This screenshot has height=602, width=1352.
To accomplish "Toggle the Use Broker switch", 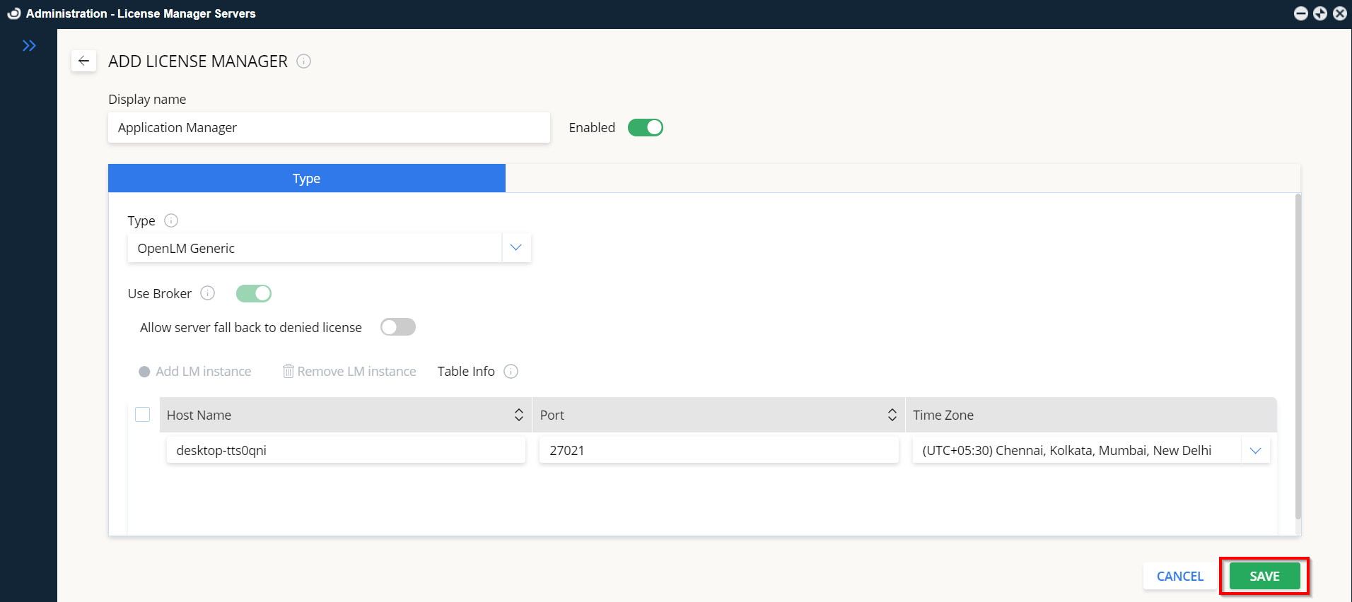I will point(254,293).
